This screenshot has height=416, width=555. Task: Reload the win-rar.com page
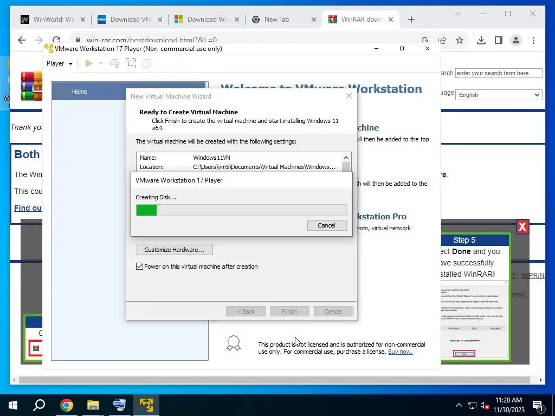tap(56, 40)
